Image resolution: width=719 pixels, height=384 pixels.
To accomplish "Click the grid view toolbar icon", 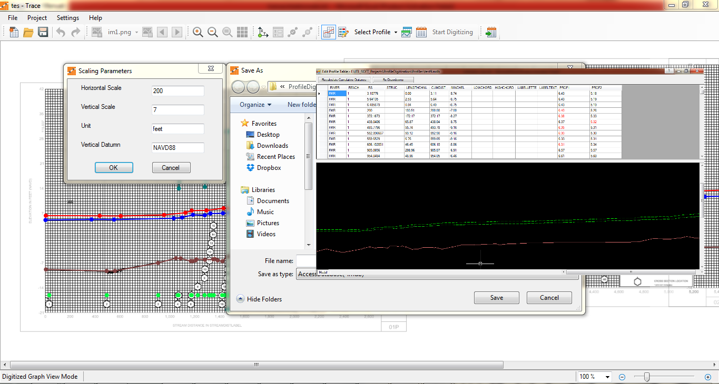I will (242, 32).
